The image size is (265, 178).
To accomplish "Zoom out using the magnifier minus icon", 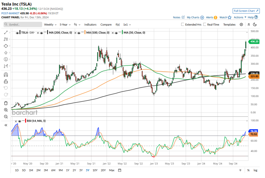I will click(x=6, y=117).
